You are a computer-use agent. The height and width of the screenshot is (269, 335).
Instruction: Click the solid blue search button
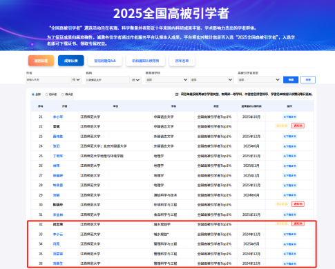tap(291, 80)
